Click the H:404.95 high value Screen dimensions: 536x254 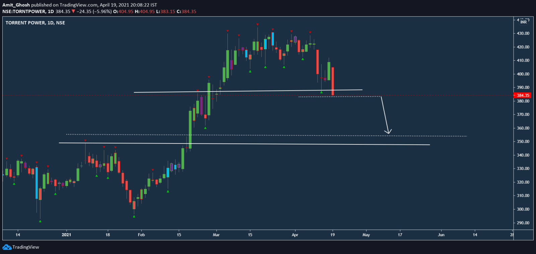(x=145, y=11)
